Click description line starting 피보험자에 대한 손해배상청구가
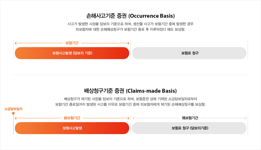 point(130,29)
